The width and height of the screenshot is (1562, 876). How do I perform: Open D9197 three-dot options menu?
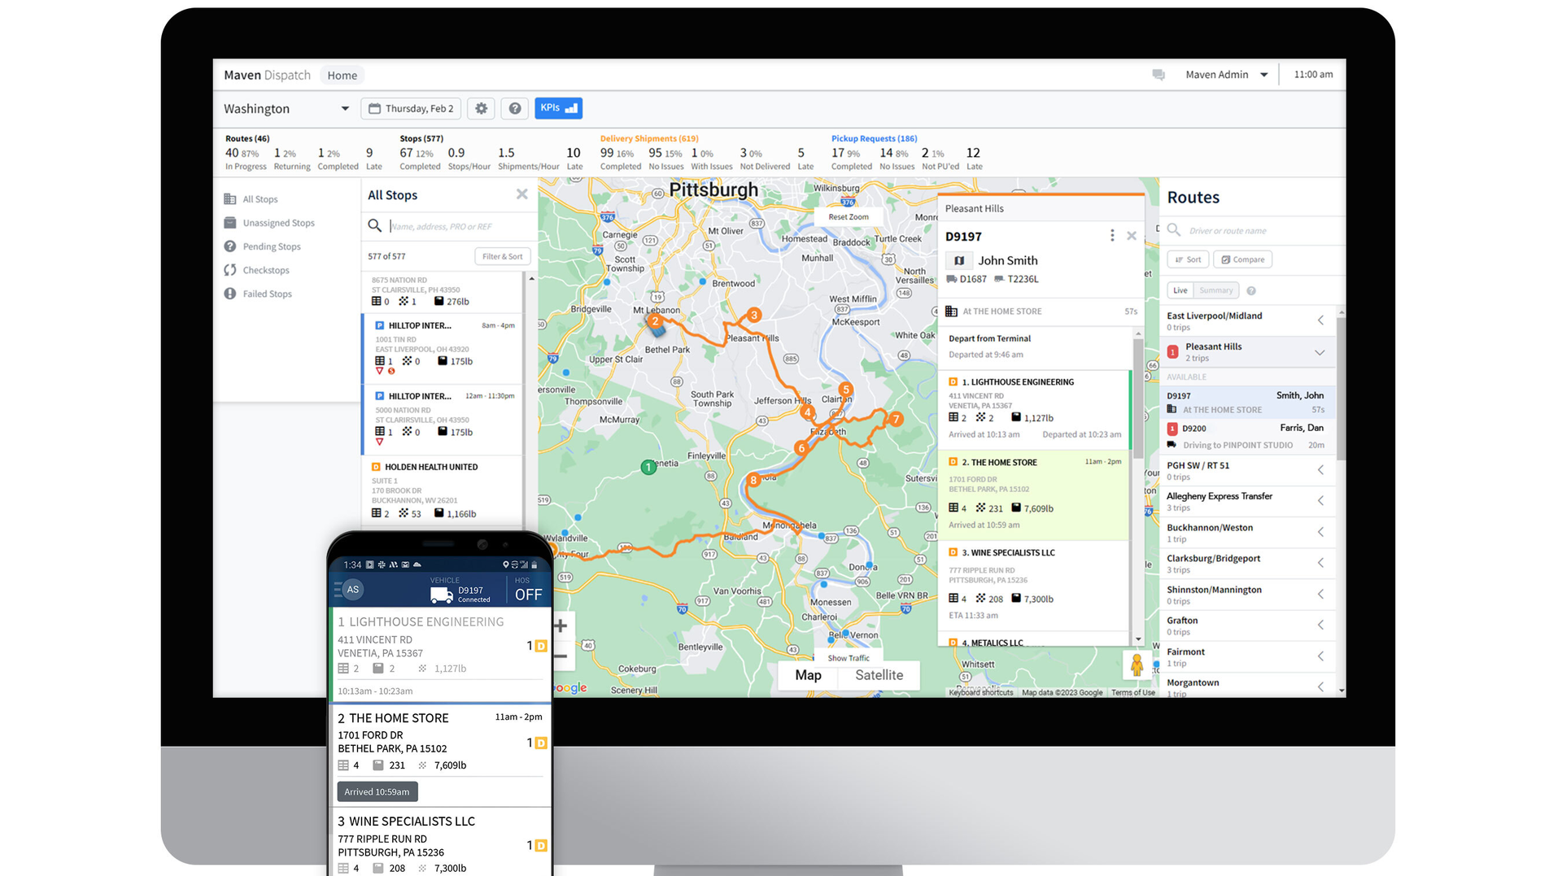point(1112,236)
